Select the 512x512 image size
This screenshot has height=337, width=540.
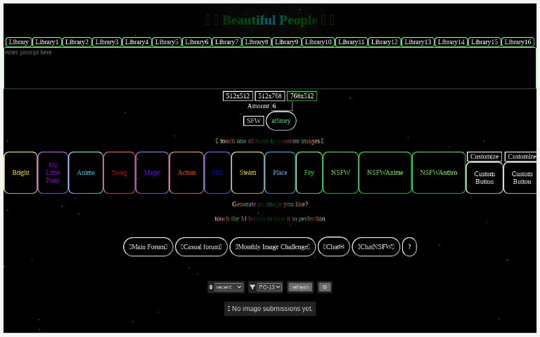(x=238, y=96)
